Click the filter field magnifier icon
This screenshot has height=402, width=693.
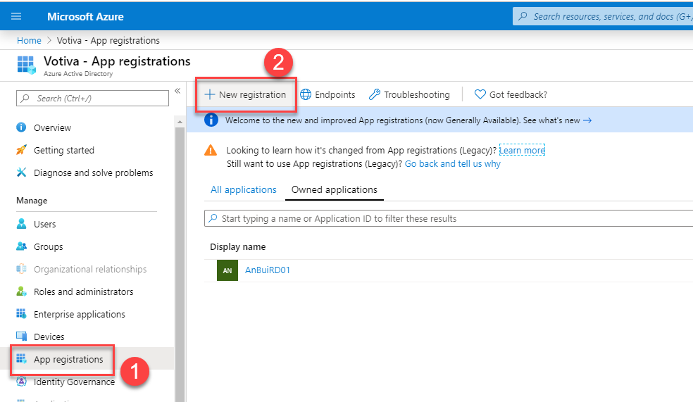[x=213, y=218]
